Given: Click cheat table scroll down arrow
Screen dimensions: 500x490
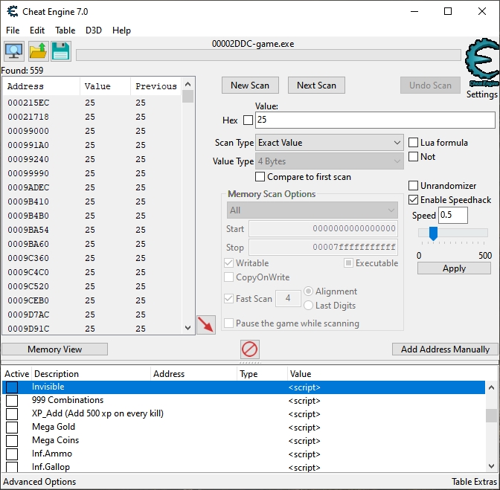Looking at the screenshot, I should (491, 466).
